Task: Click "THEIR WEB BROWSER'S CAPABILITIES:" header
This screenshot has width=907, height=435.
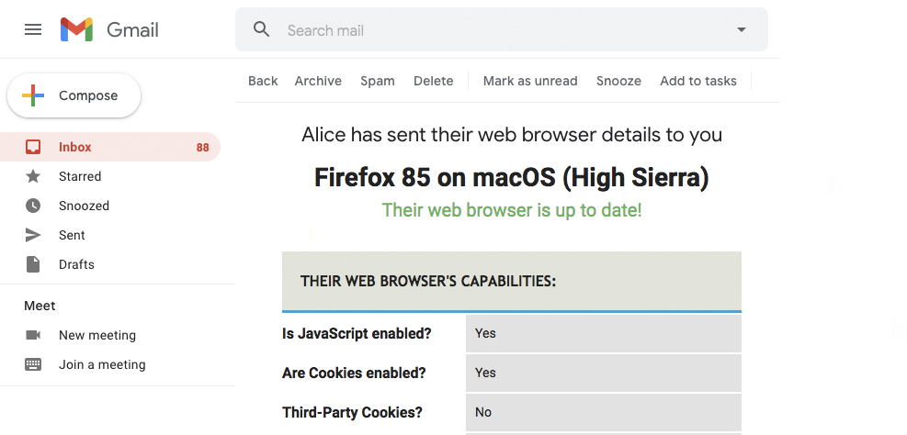Action: click(x=428, y=282)
